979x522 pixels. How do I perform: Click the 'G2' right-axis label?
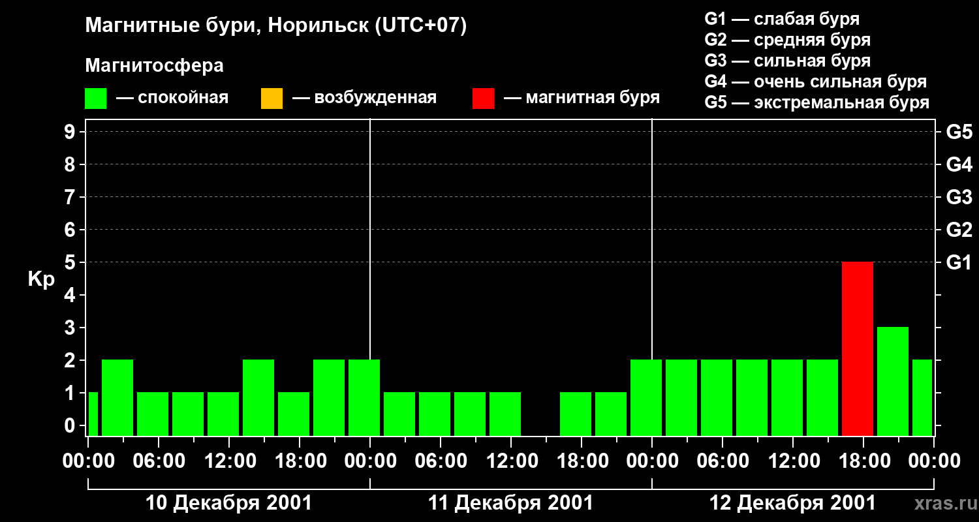tap(959, 230)
